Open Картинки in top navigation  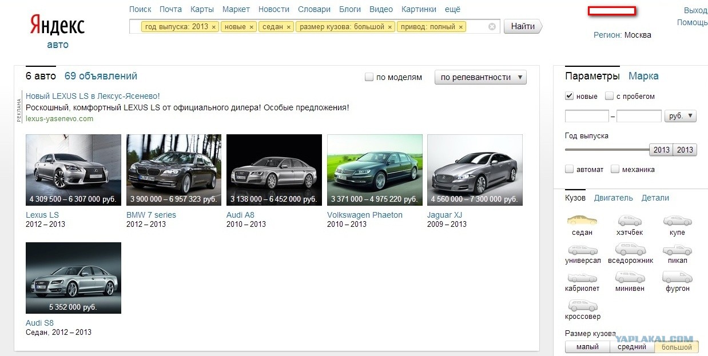pos(419,9)
